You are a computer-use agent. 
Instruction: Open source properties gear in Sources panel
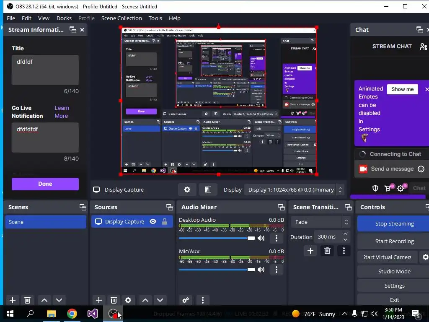click(x=128, y=300)
